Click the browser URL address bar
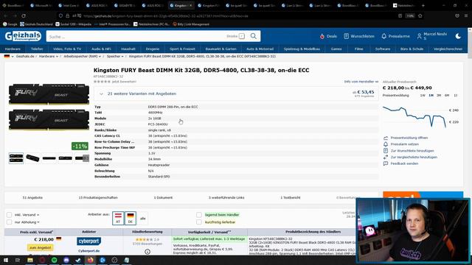This screenshot has height=265, width=472. pos(229,15)
